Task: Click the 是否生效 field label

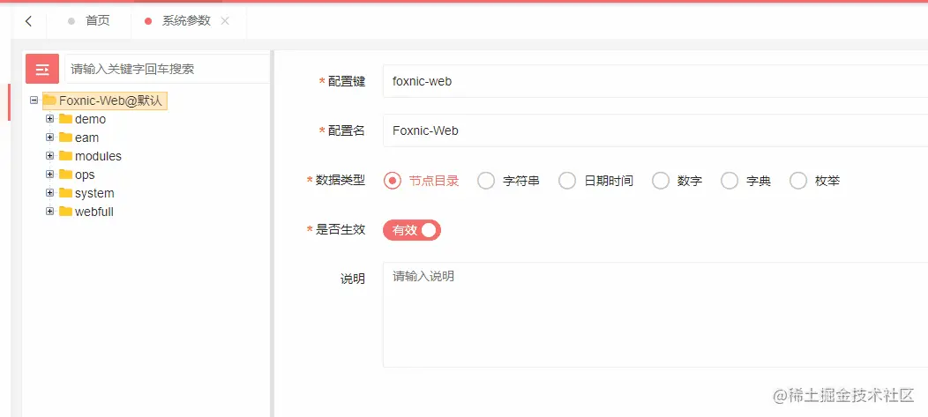Action: coord(341,230)
